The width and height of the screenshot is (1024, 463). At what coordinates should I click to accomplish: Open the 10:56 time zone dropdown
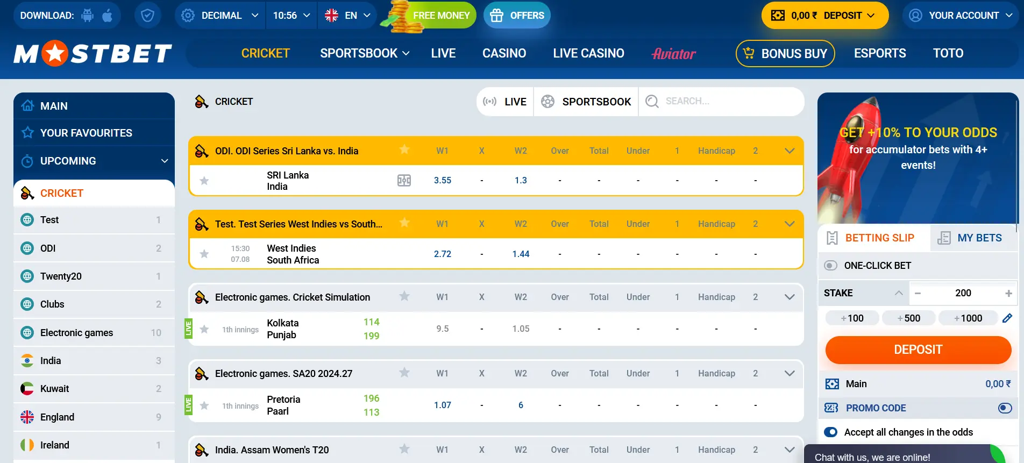(x=292, y=16)
